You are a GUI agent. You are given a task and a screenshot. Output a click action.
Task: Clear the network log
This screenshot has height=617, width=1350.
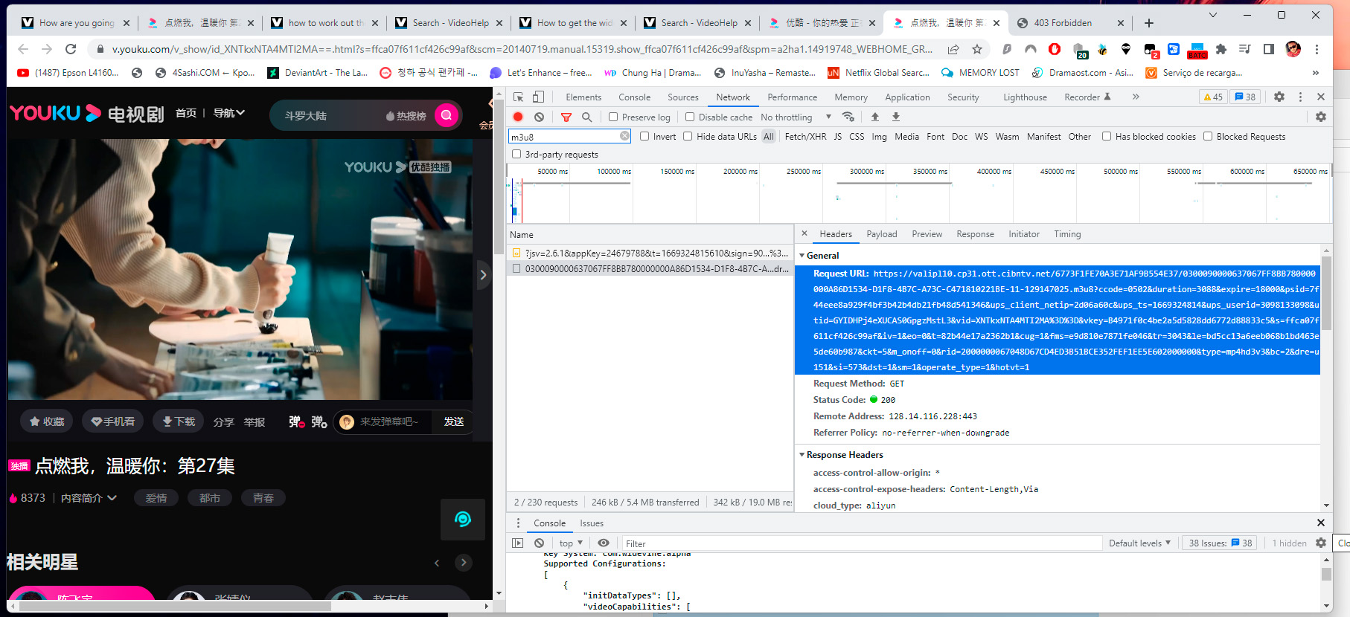(x=539, y=117)
